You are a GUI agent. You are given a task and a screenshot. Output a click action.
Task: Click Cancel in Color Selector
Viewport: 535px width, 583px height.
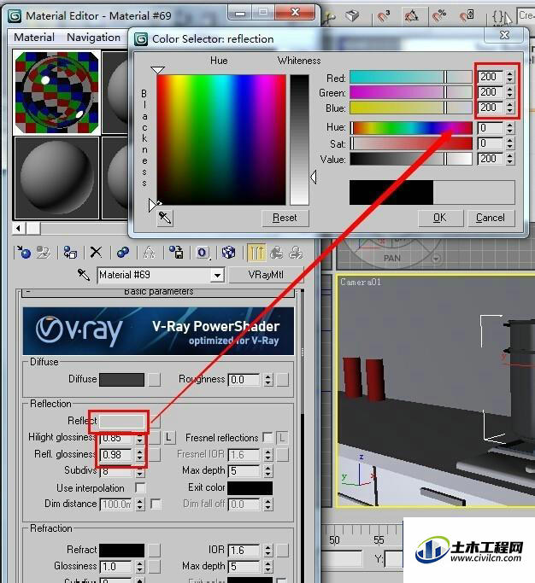coord(491,218)
